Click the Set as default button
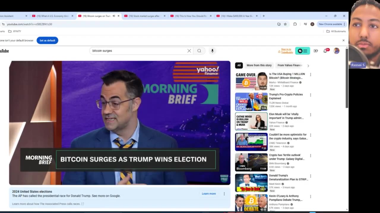380x213 pixels. 47,41
